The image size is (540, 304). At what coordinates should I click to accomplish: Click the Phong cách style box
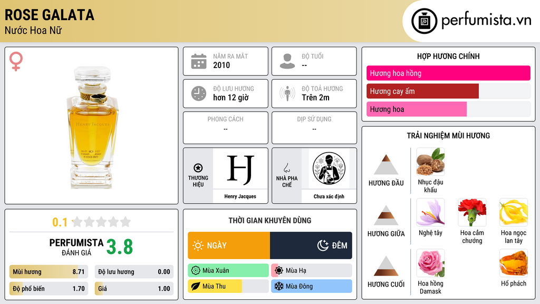point(226,128)
